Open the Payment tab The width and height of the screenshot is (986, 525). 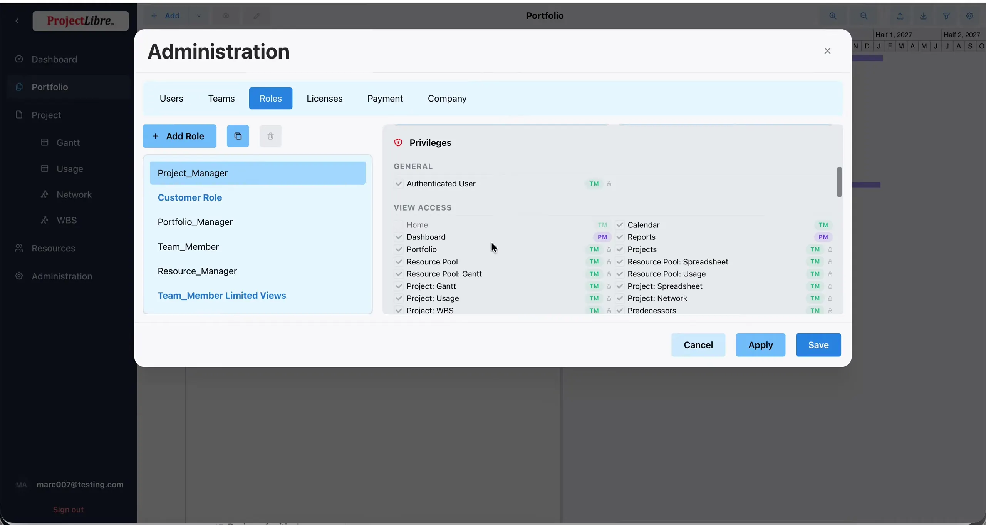coord(385,99)
